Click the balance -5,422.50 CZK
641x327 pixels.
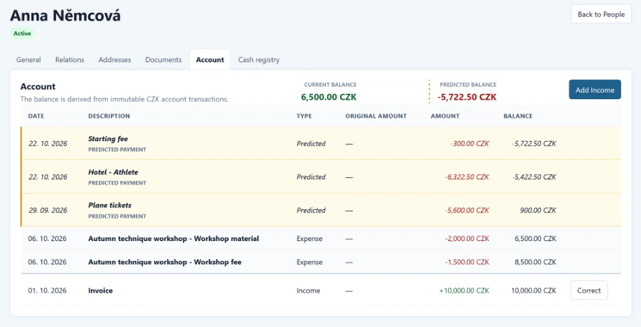tap(534, 177)
